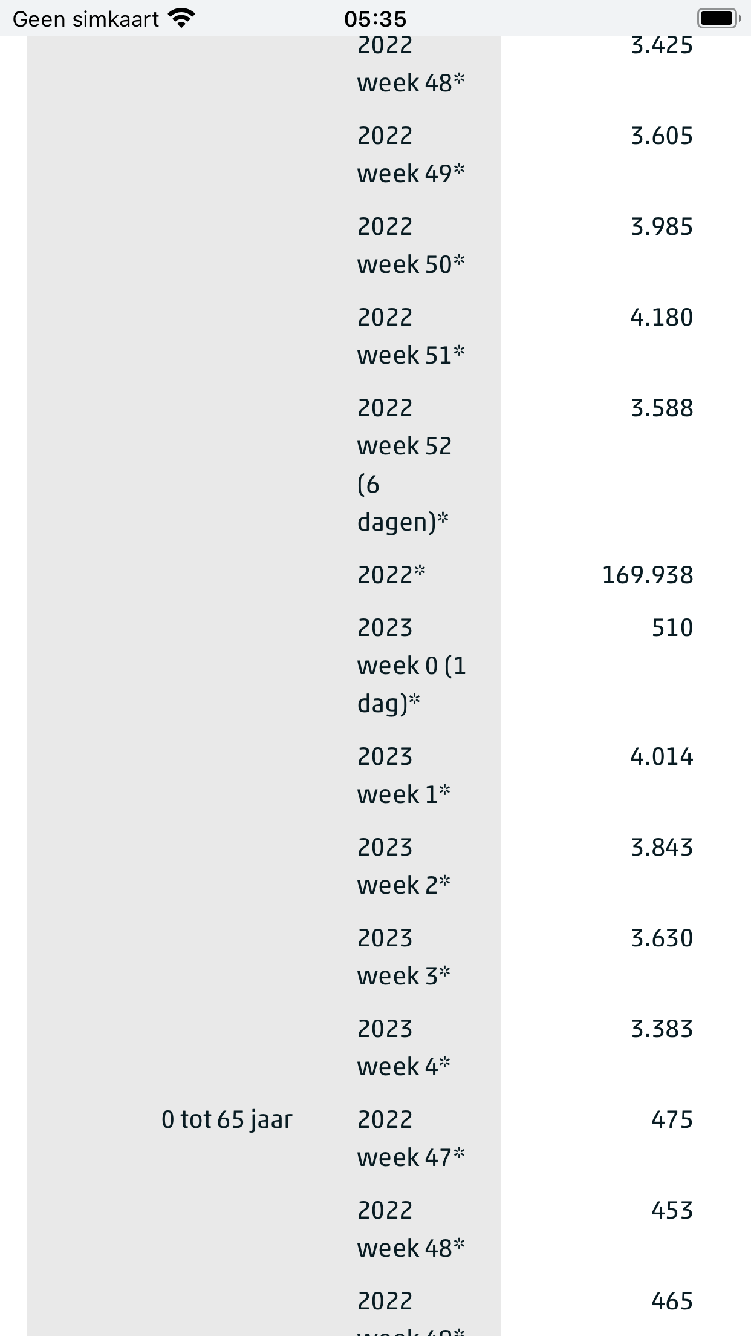This screenshot has width=751, height=1336.
Task: Select the 2022* yearly total label
Action: 391,575
